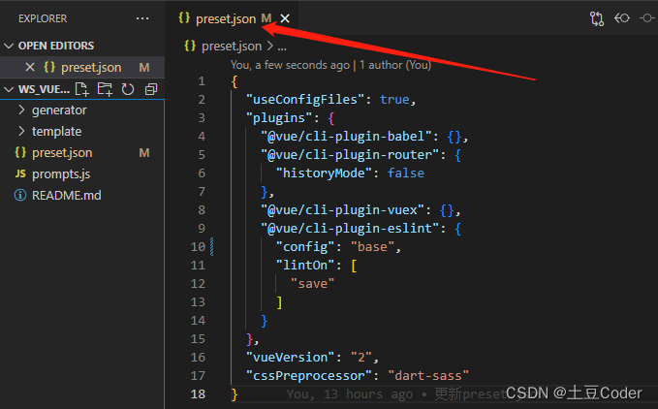Click the "cssPreprocessor" key on line 17
Viewport: 658px width, 409px height.
309,376
